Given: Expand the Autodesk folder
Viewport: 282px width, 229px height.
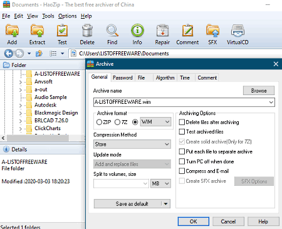Looking at the screenshot, I should point(20,106).
